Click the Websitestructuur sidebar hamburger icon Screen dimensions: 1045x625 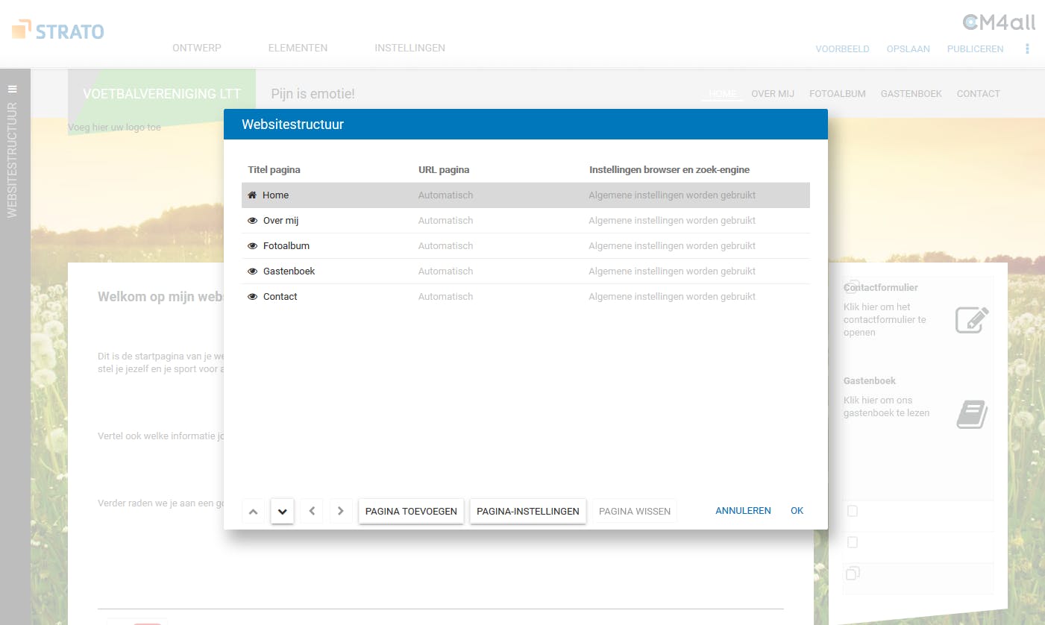[x=12, y=88]
